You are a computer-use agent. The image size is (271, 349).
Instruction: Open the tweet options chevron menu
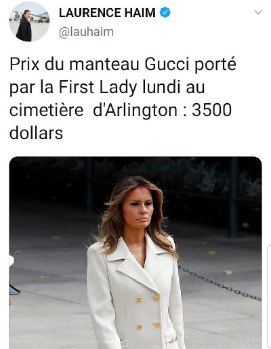click(258, 12)
